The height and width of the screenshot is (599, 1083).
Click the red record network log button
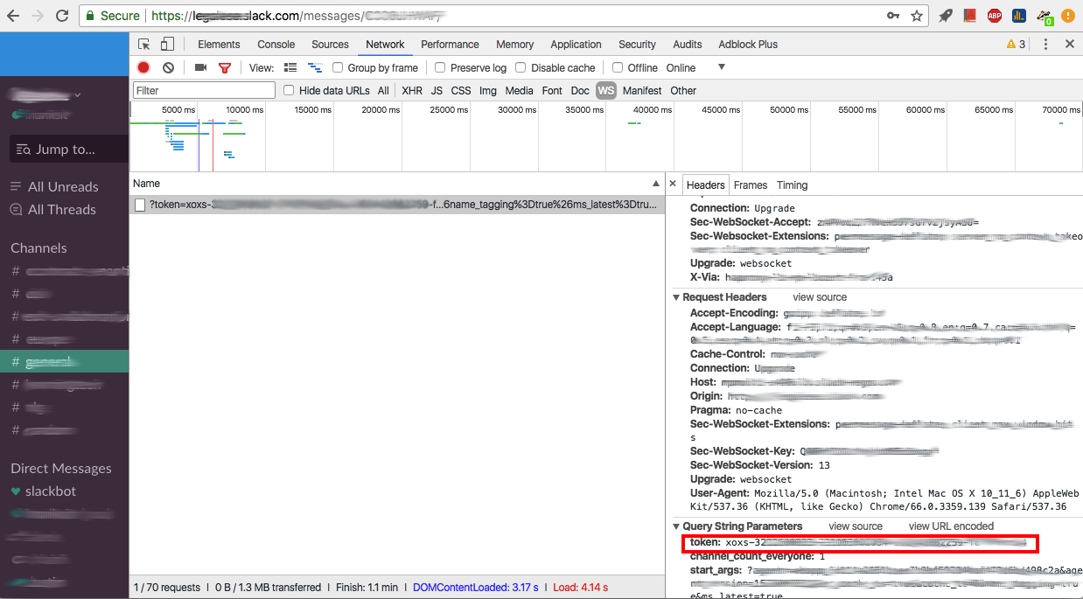click(x=143, y=67)
